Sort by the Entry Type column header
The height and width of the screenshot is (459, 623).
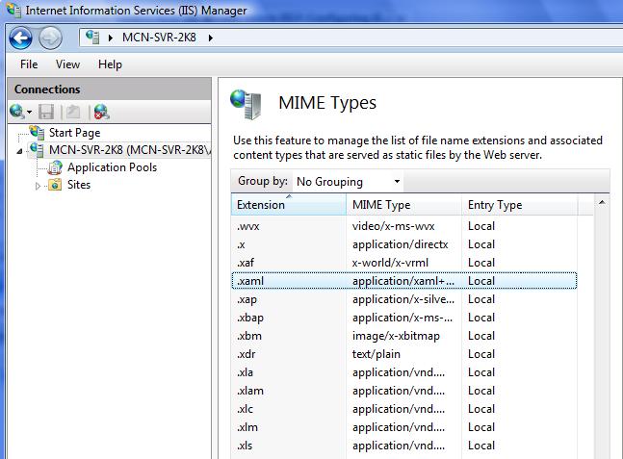[x=519, y=205]
